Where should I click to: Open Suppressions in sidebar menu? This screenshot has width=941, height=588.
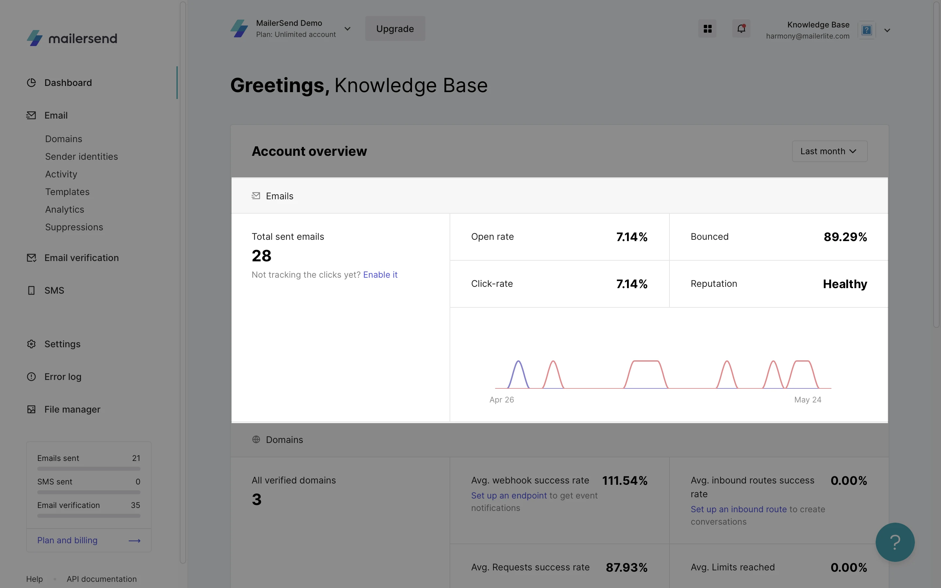(74, 227)
